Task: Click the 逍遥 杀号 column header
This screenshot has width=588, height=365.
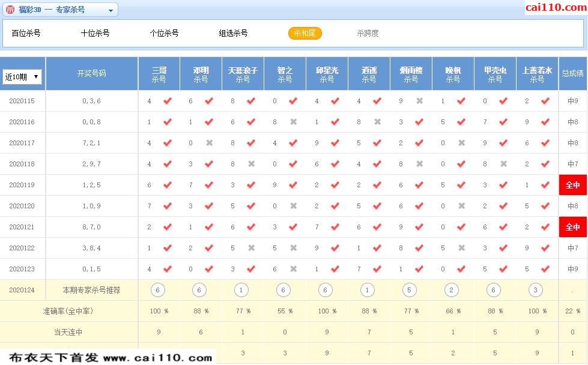Action: pyautogui.click(x=369, y=74)
